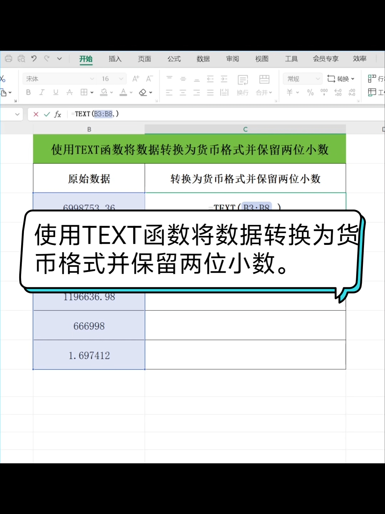
Task: Open Insert Function dialog via fx icon
Action: pos(58,114)
